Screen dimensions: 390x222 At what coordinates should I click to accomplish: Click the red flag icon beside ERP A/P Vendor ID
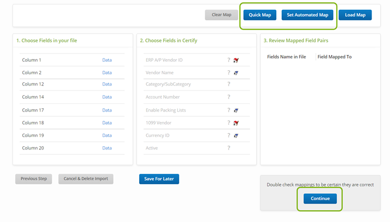click(236, 60)
